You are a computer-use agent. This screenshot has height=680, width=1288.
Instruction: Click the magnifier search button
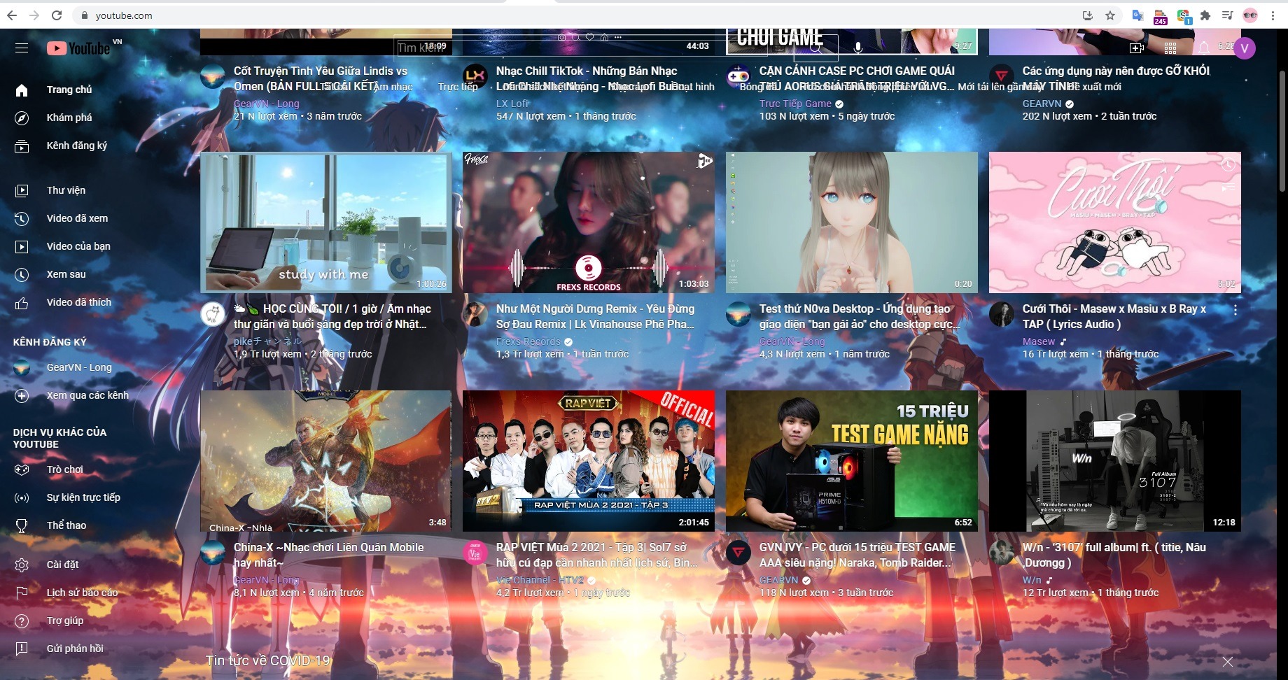[815, 48]
